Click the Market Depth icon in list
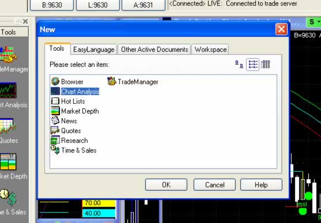 pos(55,111)
